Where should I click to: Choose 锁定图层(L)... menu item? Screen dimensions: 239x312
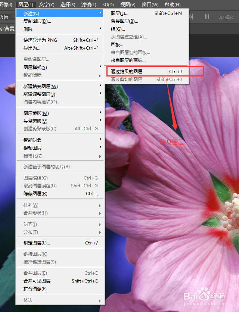59,243
